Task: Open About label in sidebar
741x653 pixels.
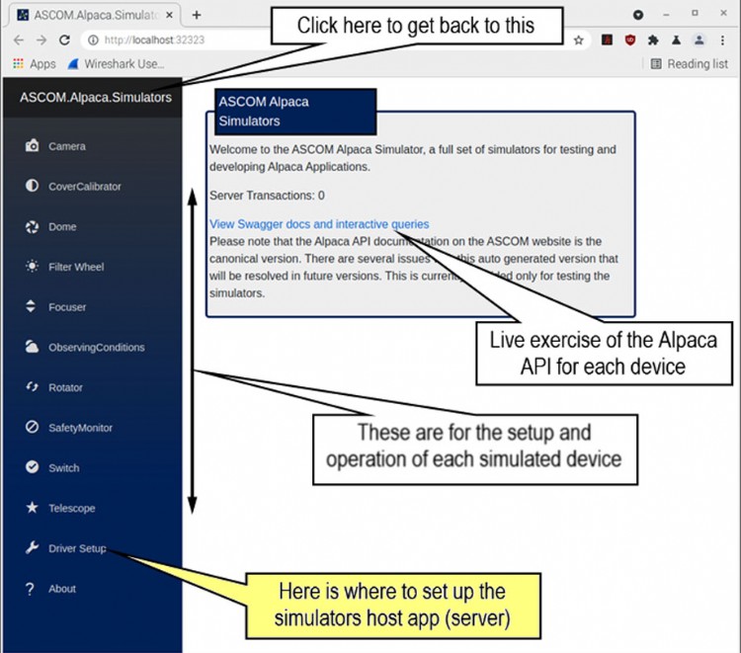Action: (62, 589)
